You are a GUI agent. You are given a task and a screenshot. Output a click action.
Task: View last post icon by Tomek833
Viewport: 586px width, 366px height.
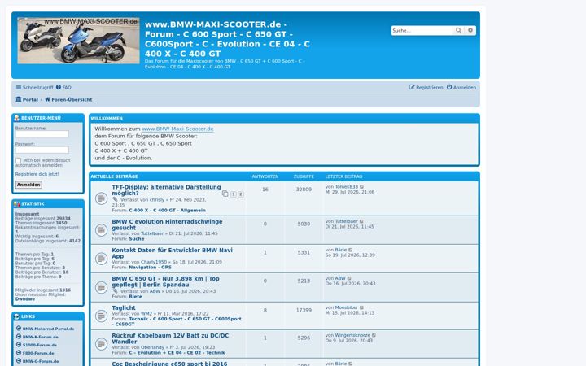pos(361,187)
